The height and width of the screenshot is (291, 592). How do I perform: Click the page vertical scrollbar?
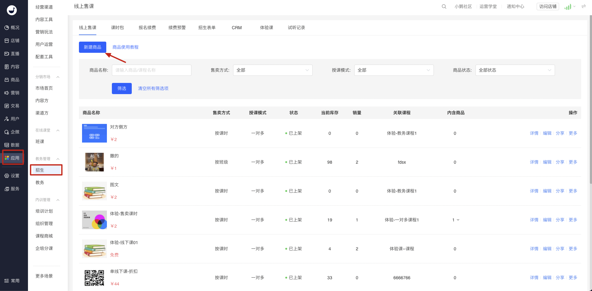coord(590,99)
